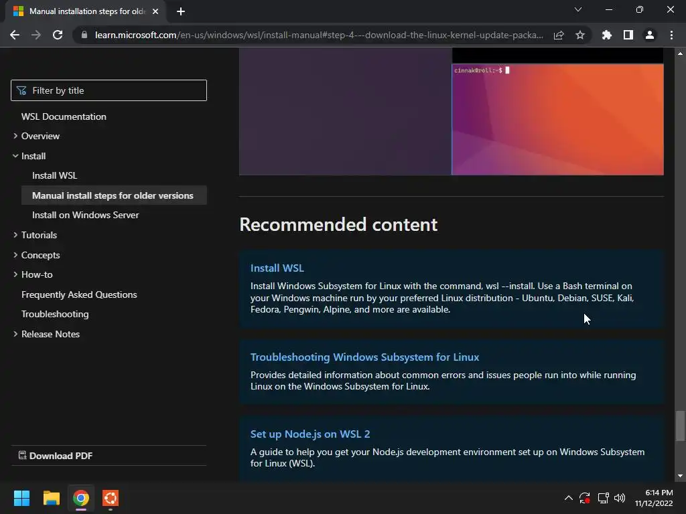Open Install WSL sidebar item
The height and width of the screenshot is (514, 686).
(55, 176)
